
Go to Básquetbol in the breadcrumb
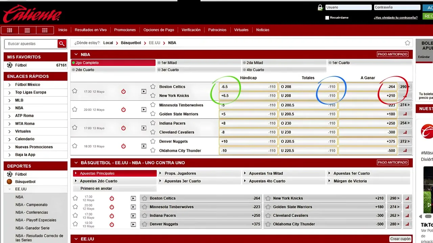tap(131, 43)
